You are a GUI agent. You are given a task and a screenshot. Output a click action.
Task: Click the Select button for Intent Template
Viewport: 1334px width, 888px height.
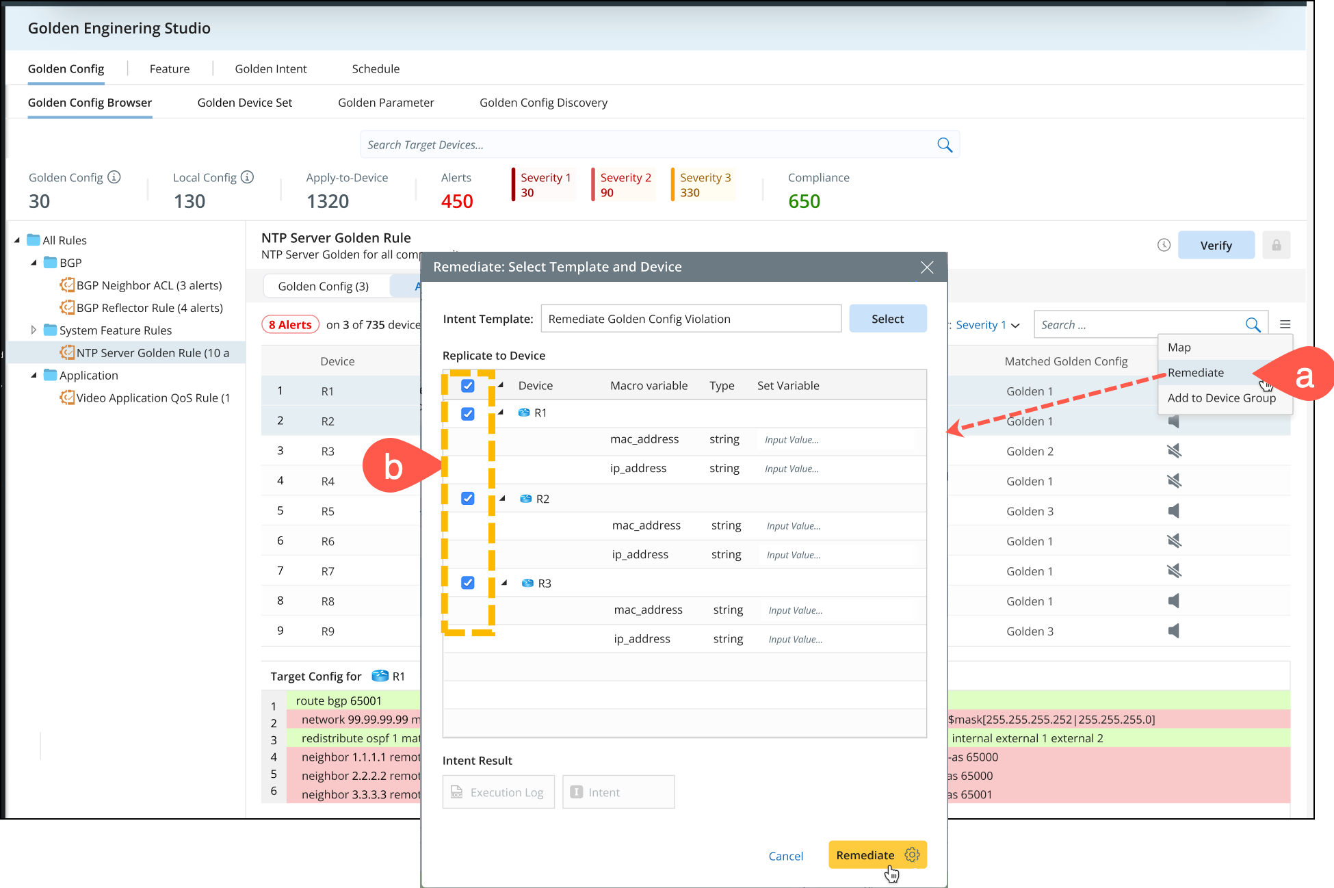pyautogui.click(x=887, y=319)
